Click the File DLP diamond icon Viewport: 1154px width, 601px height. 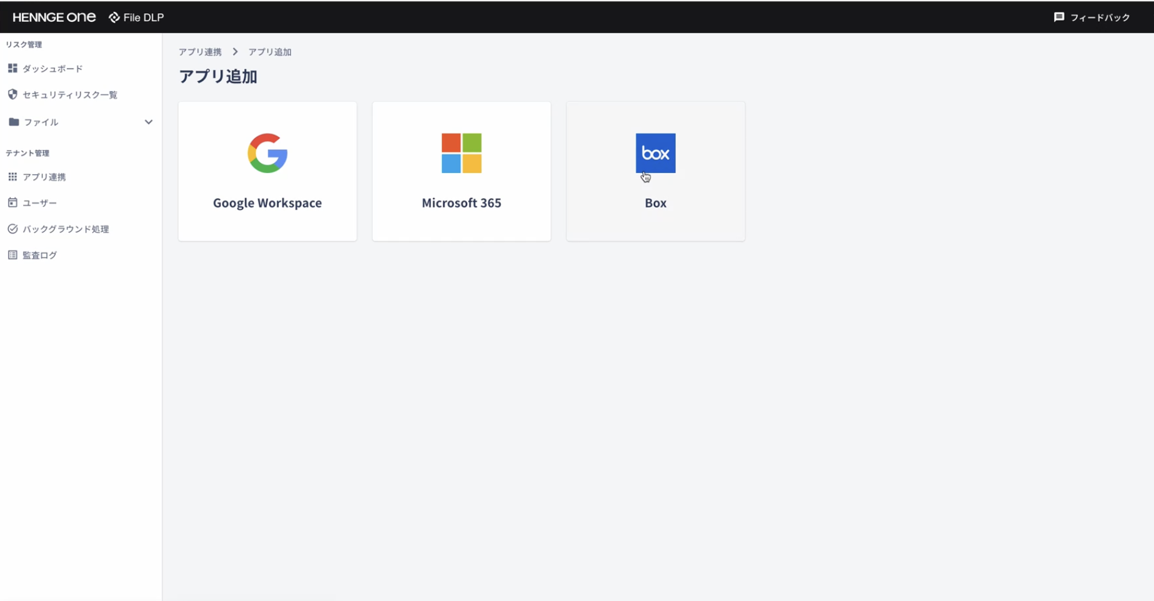(x=114, y=17)
